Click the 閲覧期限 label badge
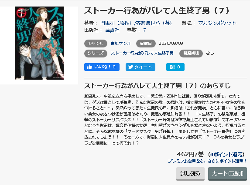This screenshot has width=250, height=185. [x=191, y=53]
